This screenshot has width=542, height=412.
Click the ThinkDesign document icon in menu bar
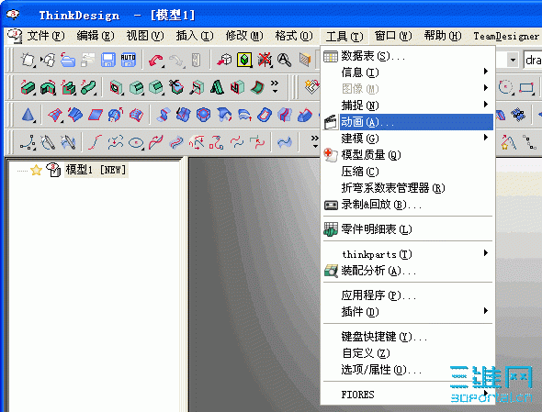coord(15,36)
